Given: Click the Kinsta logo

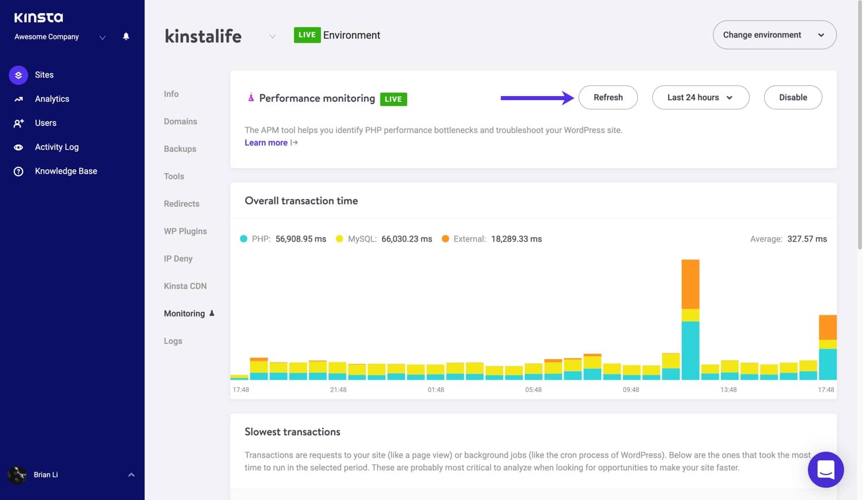Looking at the screenshot, I should 39,18.
